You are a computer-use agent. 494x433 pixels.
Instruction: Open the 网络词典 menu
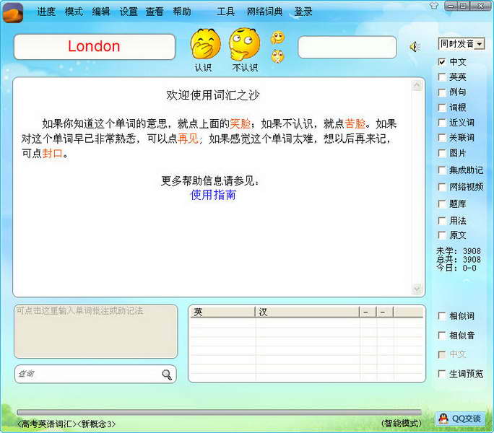[x=264, y=12]
